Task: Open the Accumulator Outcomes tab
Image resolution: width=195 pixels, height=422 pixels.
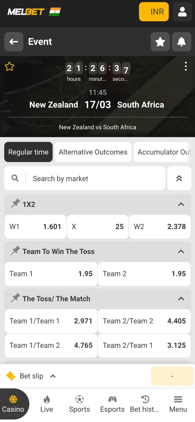Action: click(164, 152)
